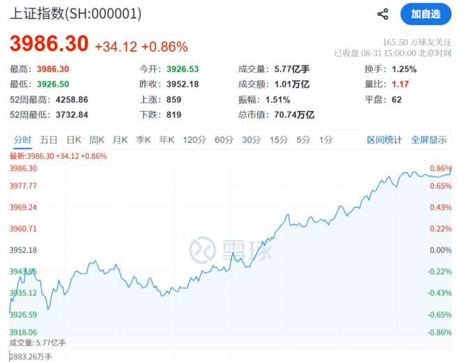
Task: Select the 30分 interval tab
Action: 251,139
